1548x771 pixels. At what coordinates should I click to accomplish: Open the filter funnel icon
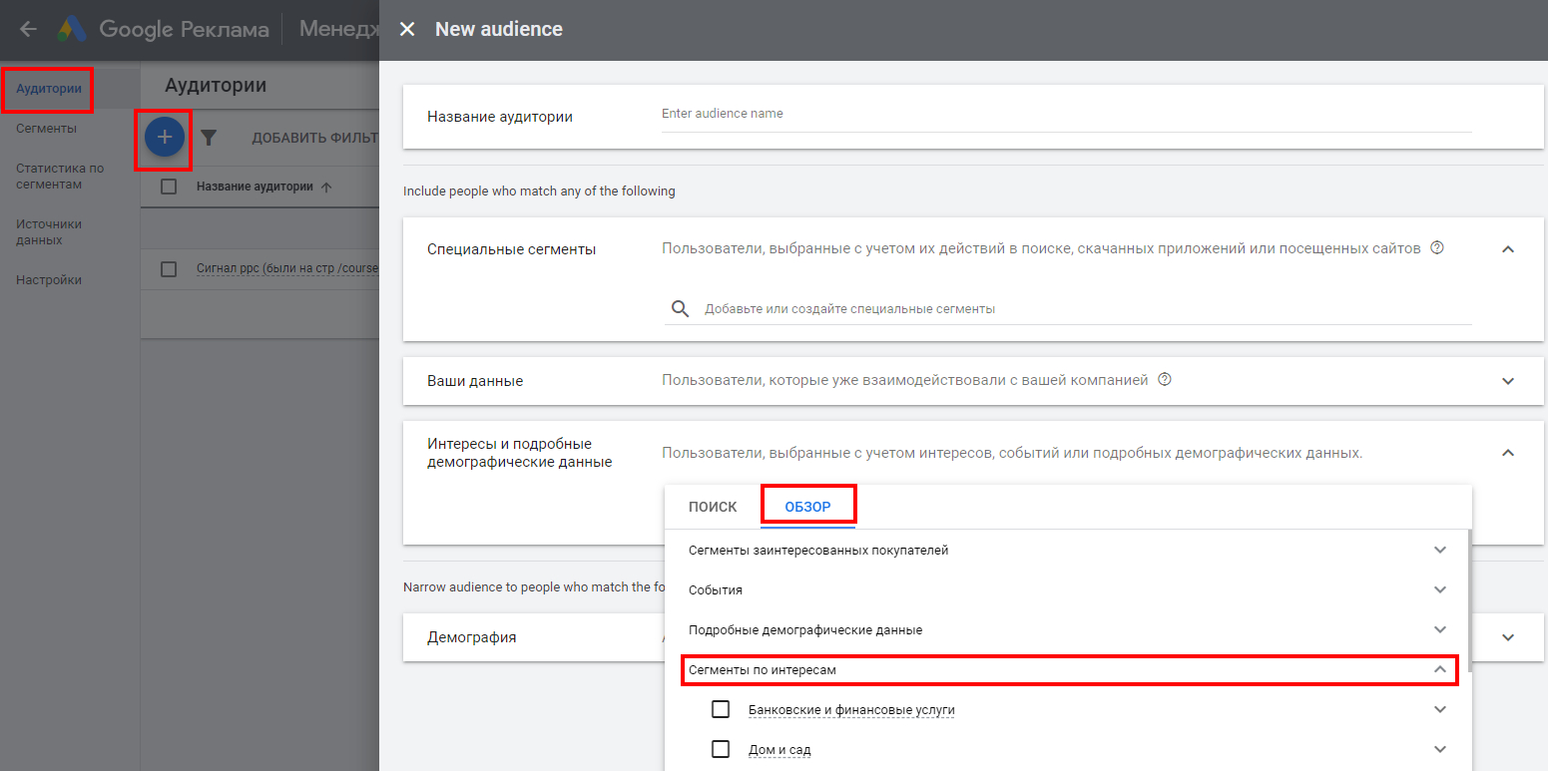pyautogui.click(x=209, y=138)
